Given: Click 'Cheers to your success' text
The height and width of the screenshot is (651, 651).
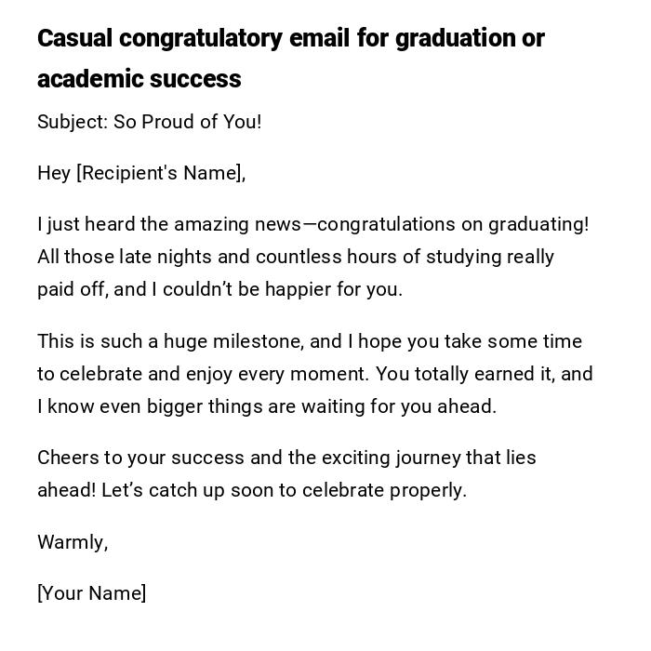Looking at the screenshot, I should [132, 458].
